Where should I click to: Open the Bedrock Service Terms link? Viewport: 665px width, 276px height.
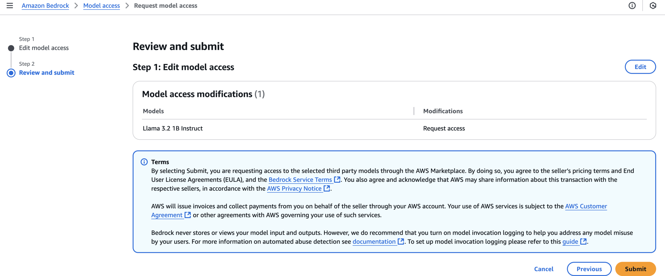[x=300, y=179]
